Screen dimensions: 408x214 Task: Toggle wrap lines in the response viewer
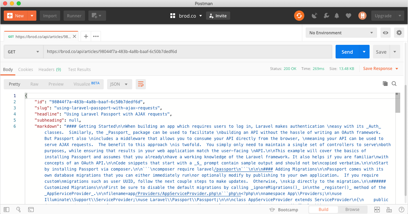(141, 84)
